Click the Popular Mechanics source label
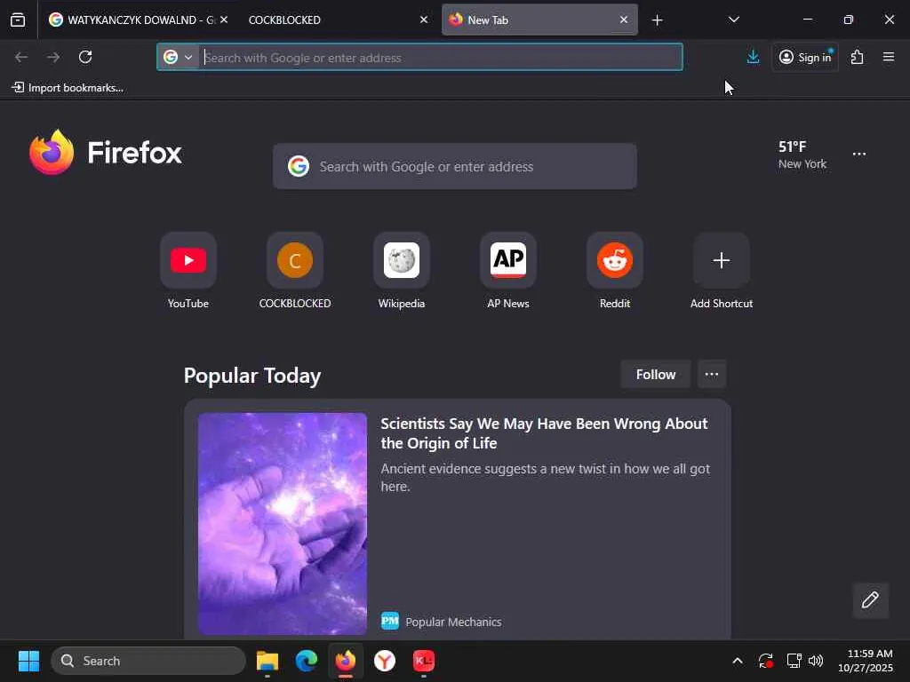Screen dimensions: 910x682 tap(453, 622)
